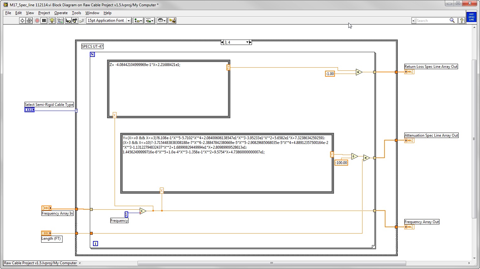The height and width of the screenshot is (269, 480).
Task: Open the Distribute Objects dropdown
Action: pyautogui.click(x=150, y=20)
